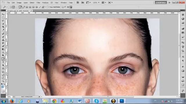Open the Window menu
The height and width of the screenshot is (104, 186).
pos(64,3)
